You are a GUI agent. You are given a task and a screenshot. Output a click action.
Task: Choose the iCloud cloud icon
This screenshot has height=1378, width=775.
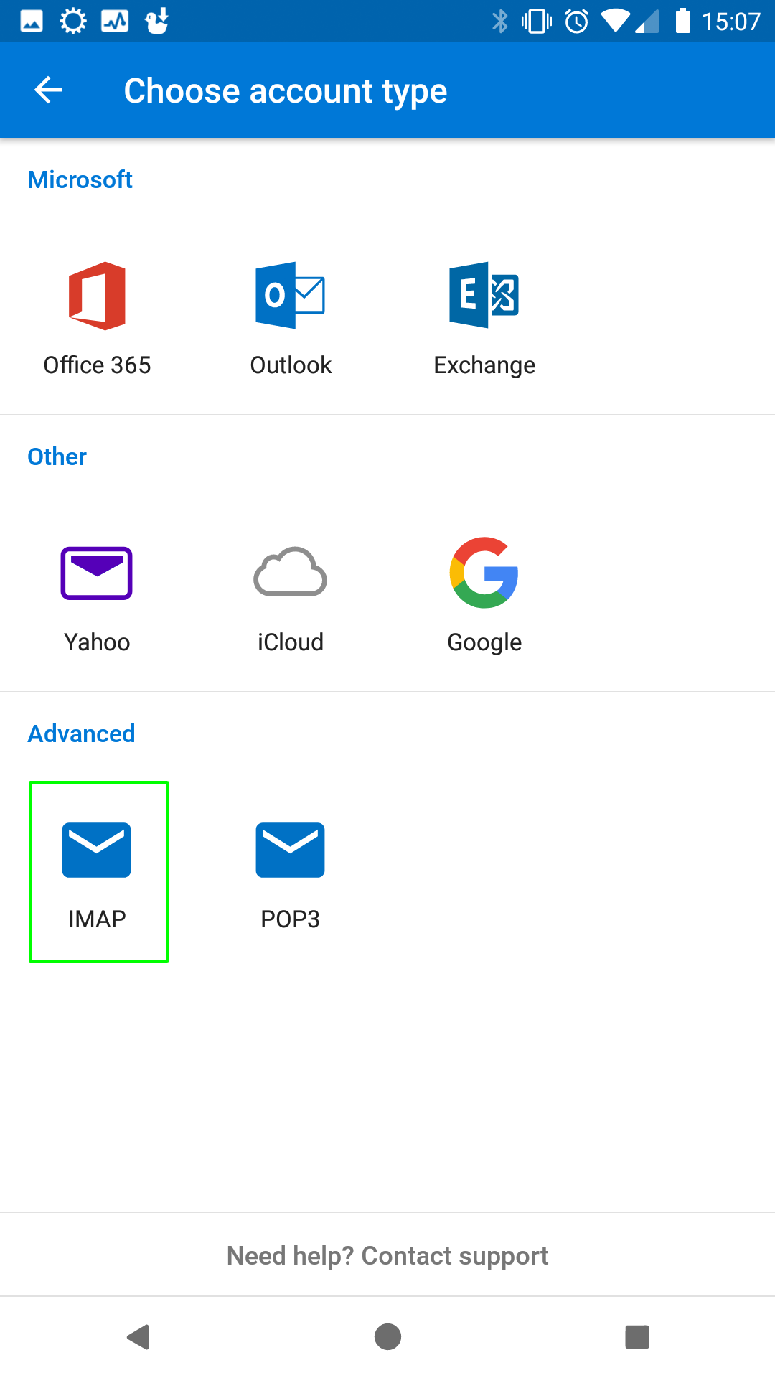click(x=290, y=572)
